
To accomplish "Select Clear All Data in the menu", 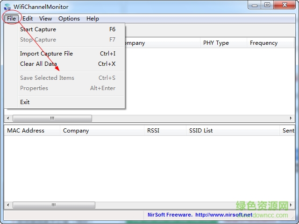I will pyautogui.click(x=38, y=64).
